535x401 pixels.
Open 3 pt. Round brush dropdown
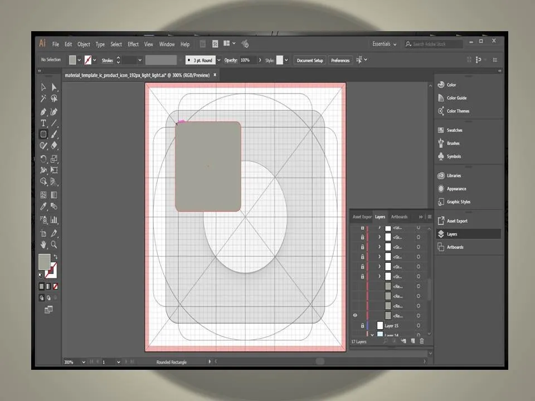coord(218,60)
